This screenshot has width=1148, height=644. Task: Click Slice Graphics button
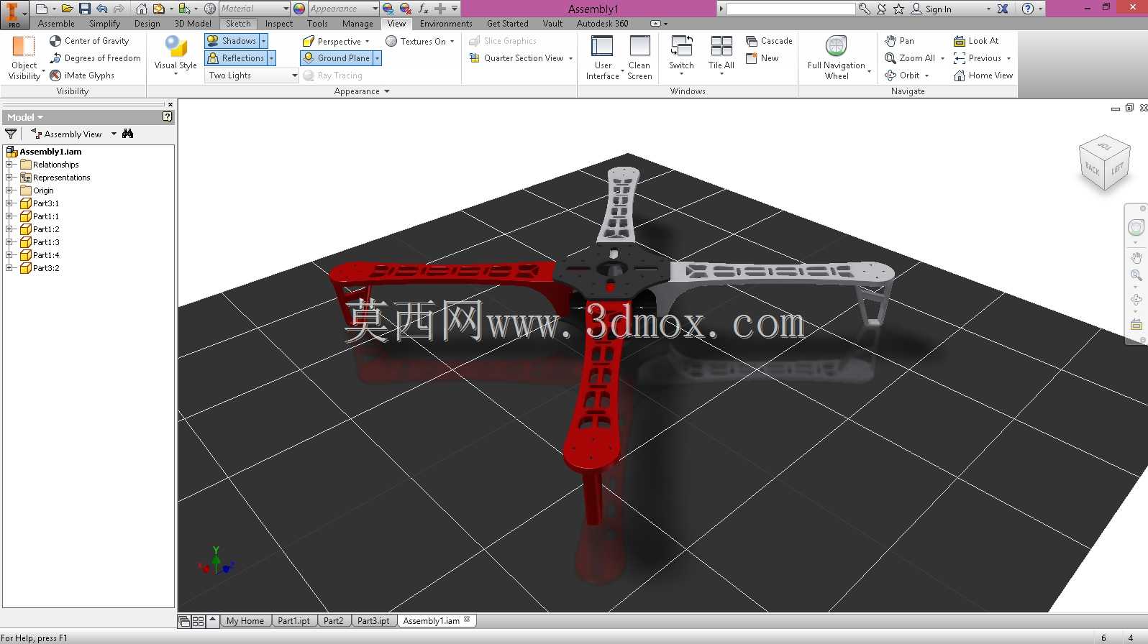pyautogui.click(x=503, y=41)
